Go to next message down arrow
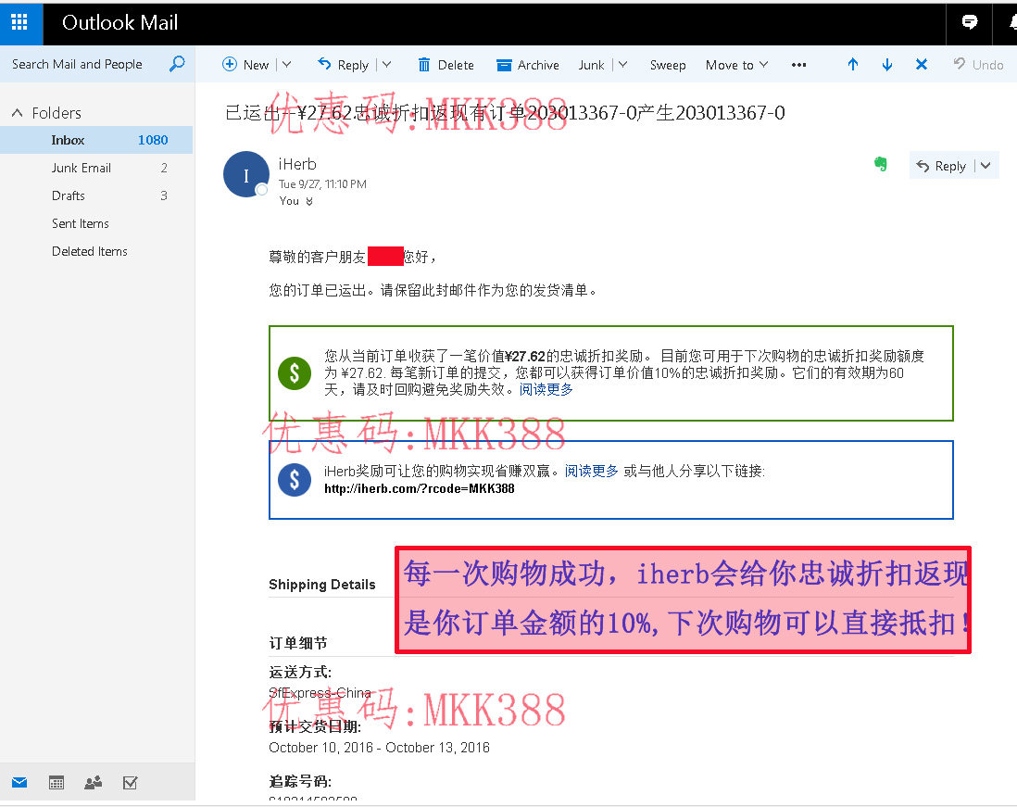The height and width of the screenshot is (807, 1017). coord(887,64)
